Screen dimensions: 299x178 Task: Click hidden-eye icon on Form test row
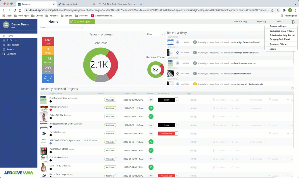[x=44, y=133]
